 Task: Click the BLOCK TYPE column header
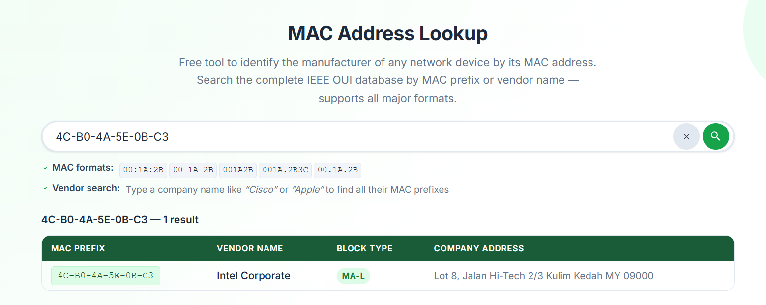tap(364, 248)
